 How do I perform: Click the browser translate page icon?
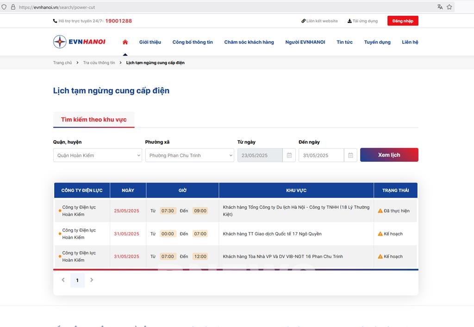click(x=440, y=7)
